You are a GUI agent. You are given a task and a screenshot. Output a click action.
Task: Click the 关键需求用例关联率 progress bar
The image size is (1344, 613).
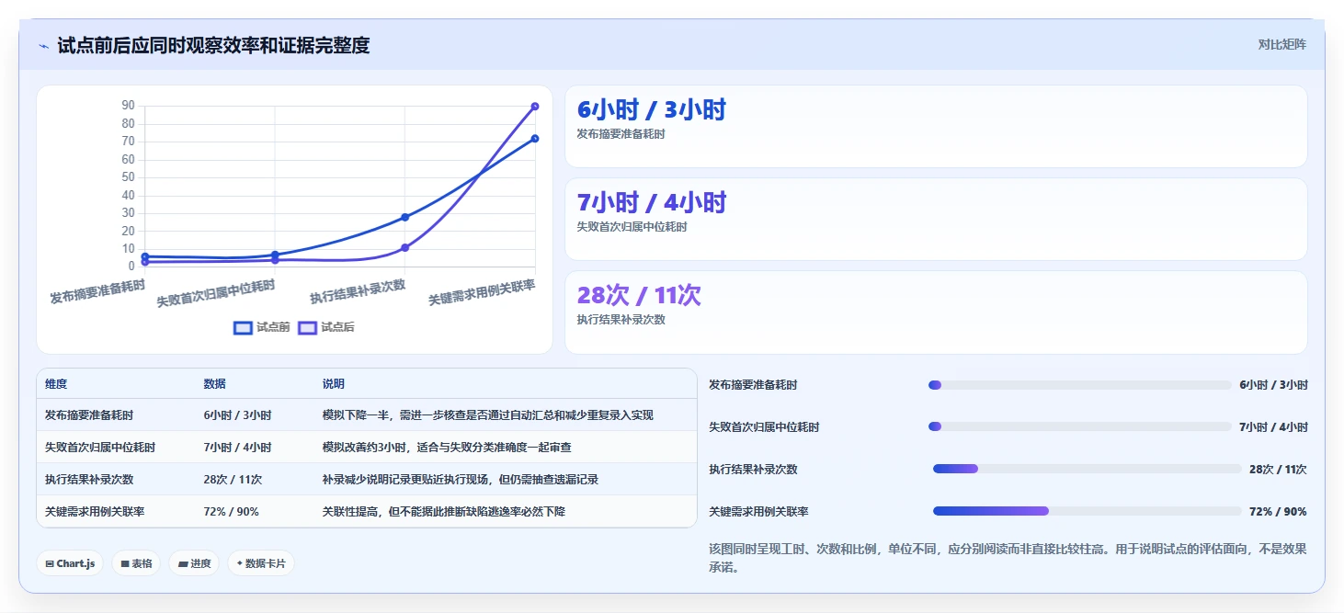point(1087,511)
